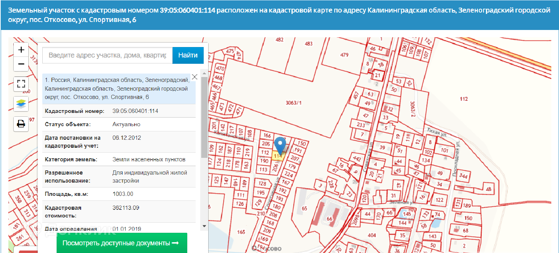Click parcel 479 on the map
Screen dimensions: 559x253
click(x=344, y=55)
